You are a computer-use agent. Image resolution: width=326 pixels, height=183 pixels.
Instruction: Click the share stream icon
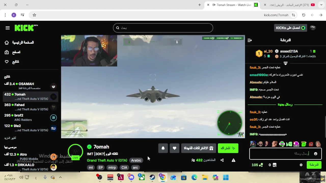click(222, 160)
